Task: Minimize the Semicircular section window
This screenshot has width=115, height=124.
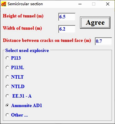Action: pyautogui.click(x=80, y=4)
